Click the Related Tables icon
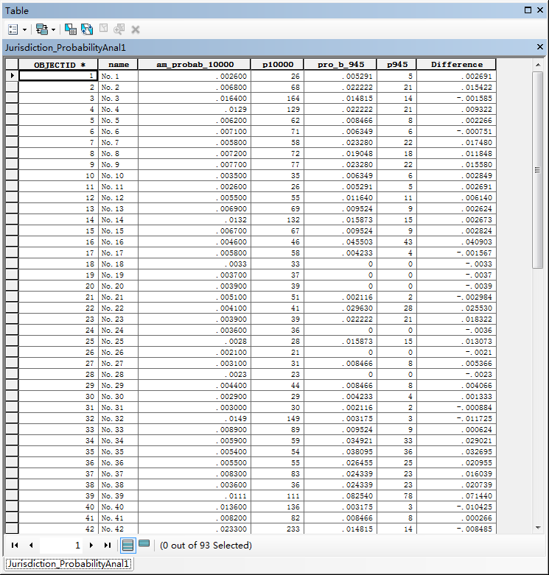The width and height of the screenshot is (549, 575). (41, 29)
